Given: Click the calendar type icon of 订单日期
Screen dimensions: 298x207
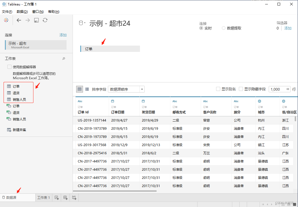Looking at the screenshot, I should (113, 101).
